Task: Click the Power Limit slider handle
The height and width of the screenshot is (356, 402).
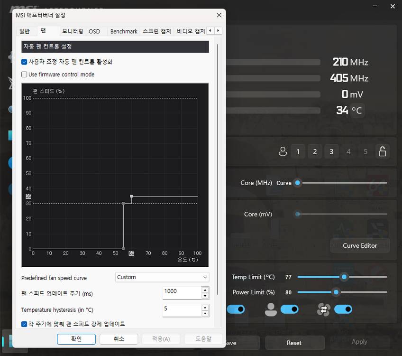Action: [337, 292]
